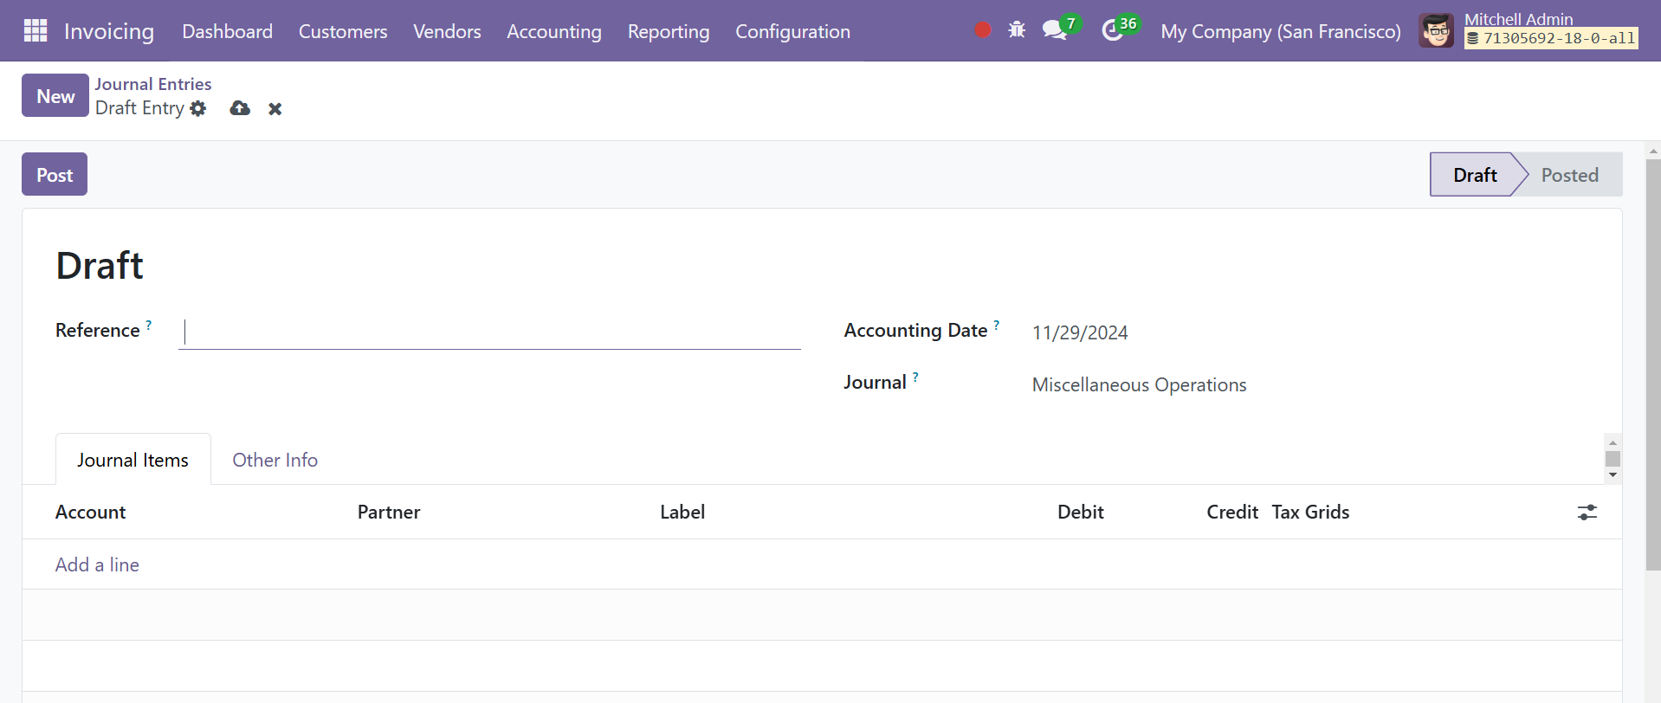Screen dimensions: 1661x703
Task: Click the page vertical scrollbar thumb
Action: click(1653, 364)
